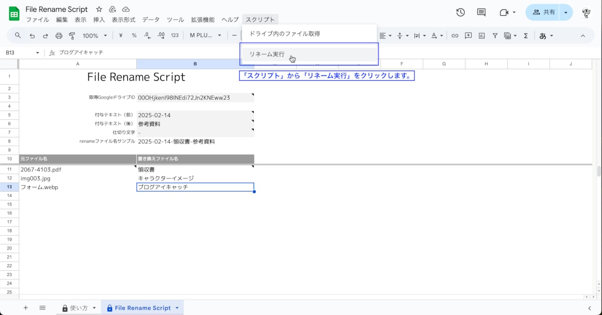Viewport: 602px width, 315px height.
Task: Select cell containing 2025-02-14
Action: pyautogui.click(x=195, y=115)
